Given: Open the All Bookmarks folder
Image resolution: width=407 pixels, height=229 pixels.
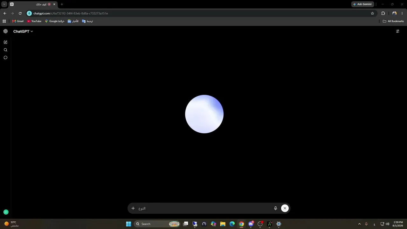Looking at the screenshot, I should [393, 21].
